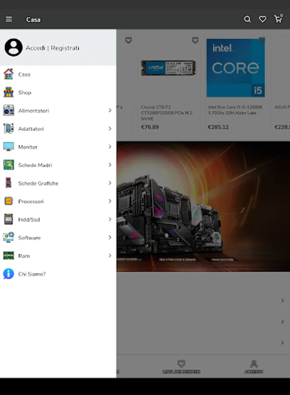Favorite the Intel Core i5 product heart
Image resolution: width=290 pixels, height=395 pixels.
(262, 40)
